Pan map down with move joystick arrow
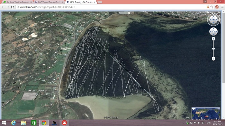The image size is (225, 126). [x=213, y=34]
